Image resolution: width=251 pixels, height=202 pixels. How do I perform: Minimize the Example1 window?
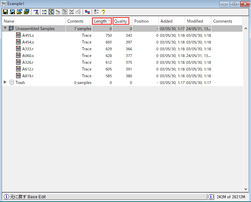(x=224, y=4)
